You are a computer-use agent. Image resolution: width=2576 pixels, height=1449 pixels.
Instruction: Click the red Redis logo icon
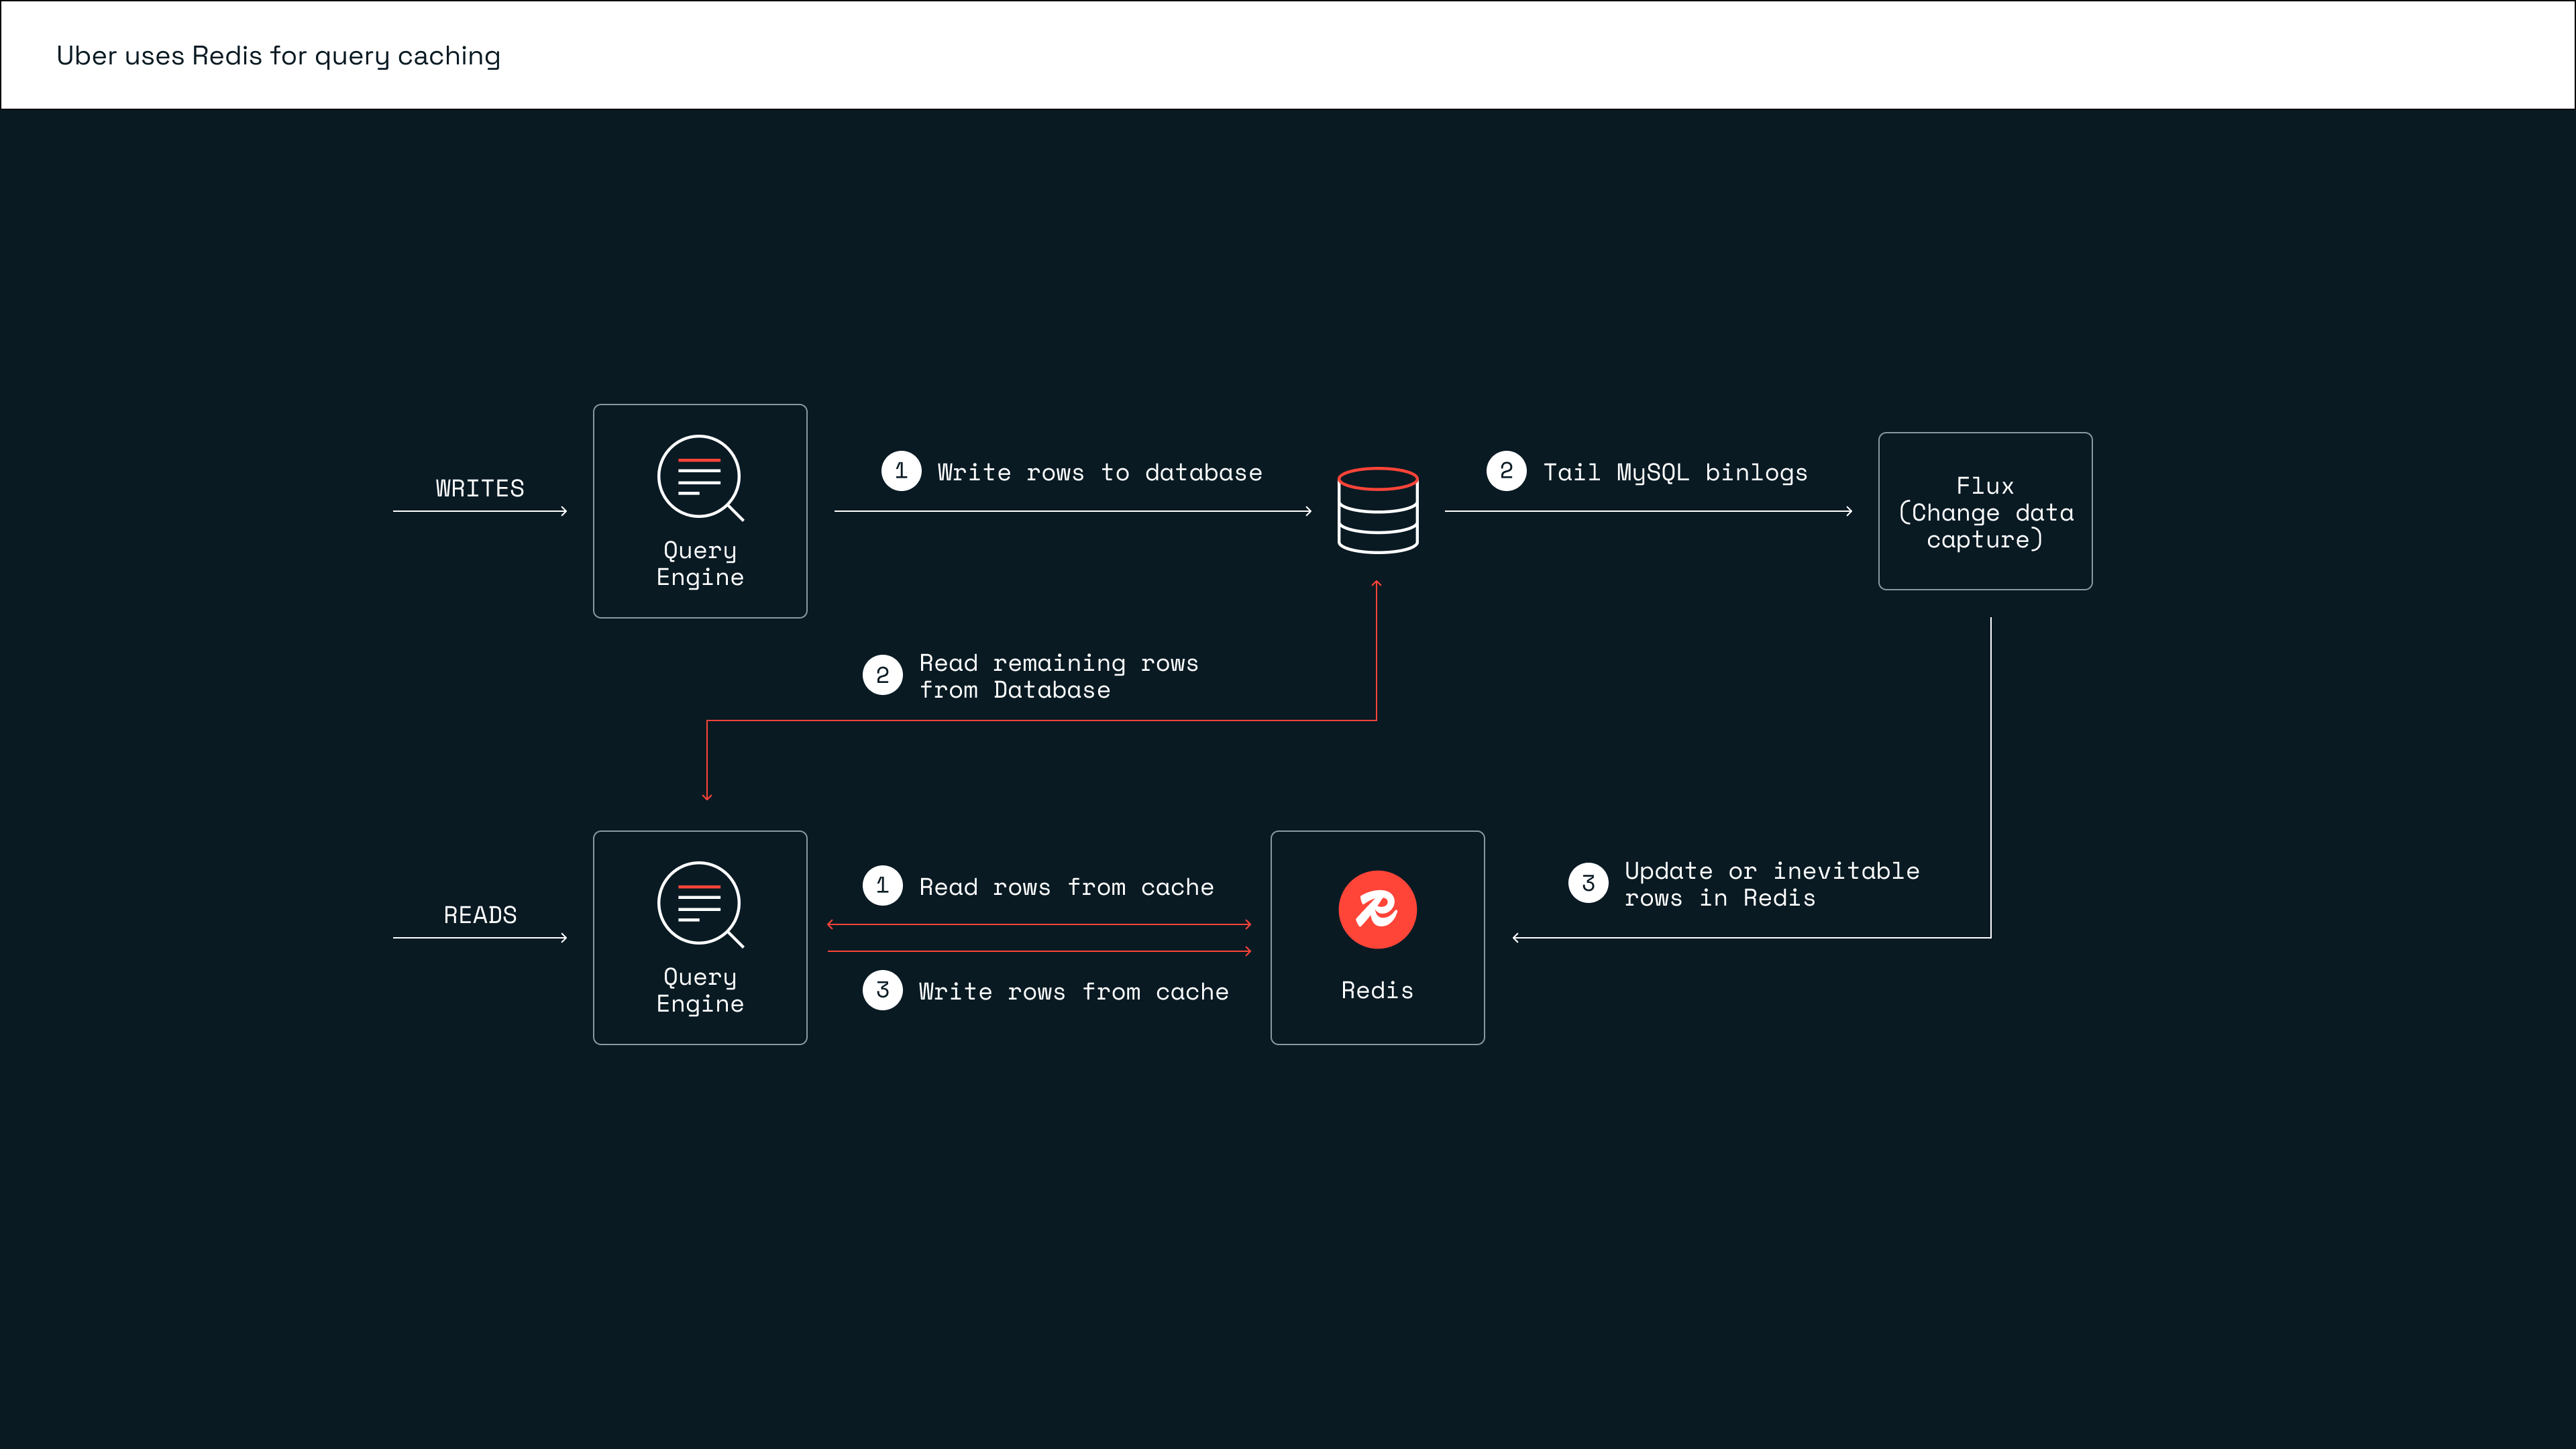[1377, 909]
